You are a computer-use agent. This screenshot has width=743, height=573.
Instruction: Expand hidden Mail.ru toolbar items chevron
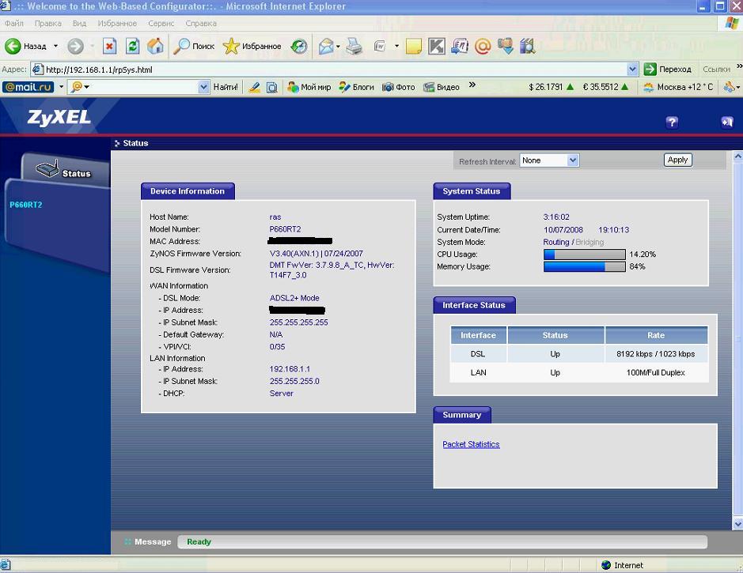[x=472, y=85]
